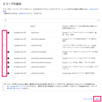Click the スコープの追加 dialog title
This screenshot has height=102, width=102.
click(x=12, y=4)
